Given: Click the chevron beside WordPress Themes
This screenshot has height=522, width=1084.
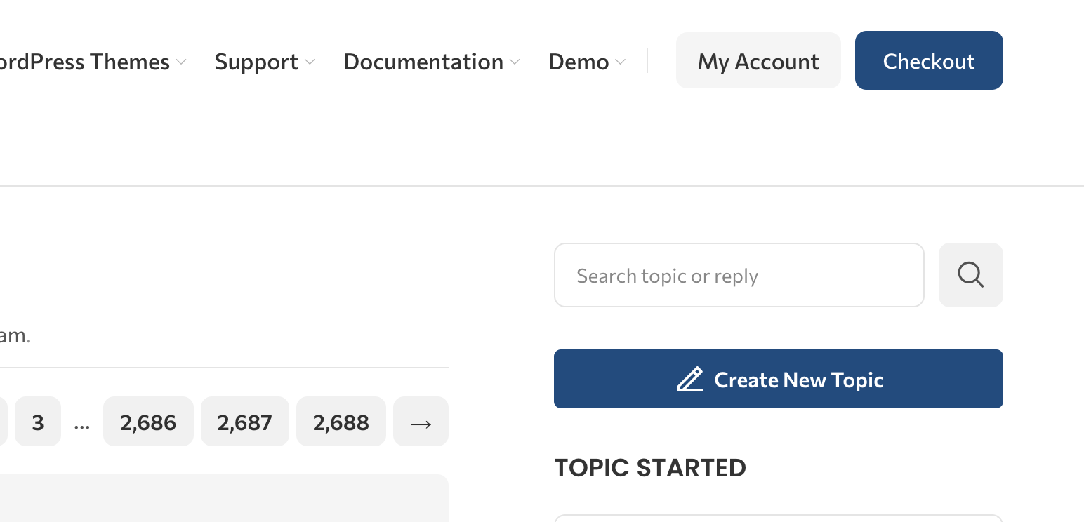Looking at the screenshot, I should click(x=182, y=62).
